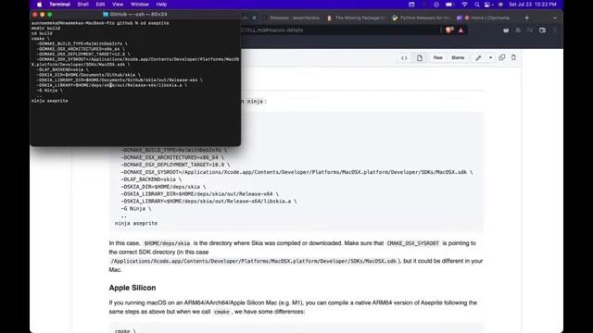Expand the edit options dropdown arrow
The width and height of the screenshot is (593, 333).
click(490, 57)
